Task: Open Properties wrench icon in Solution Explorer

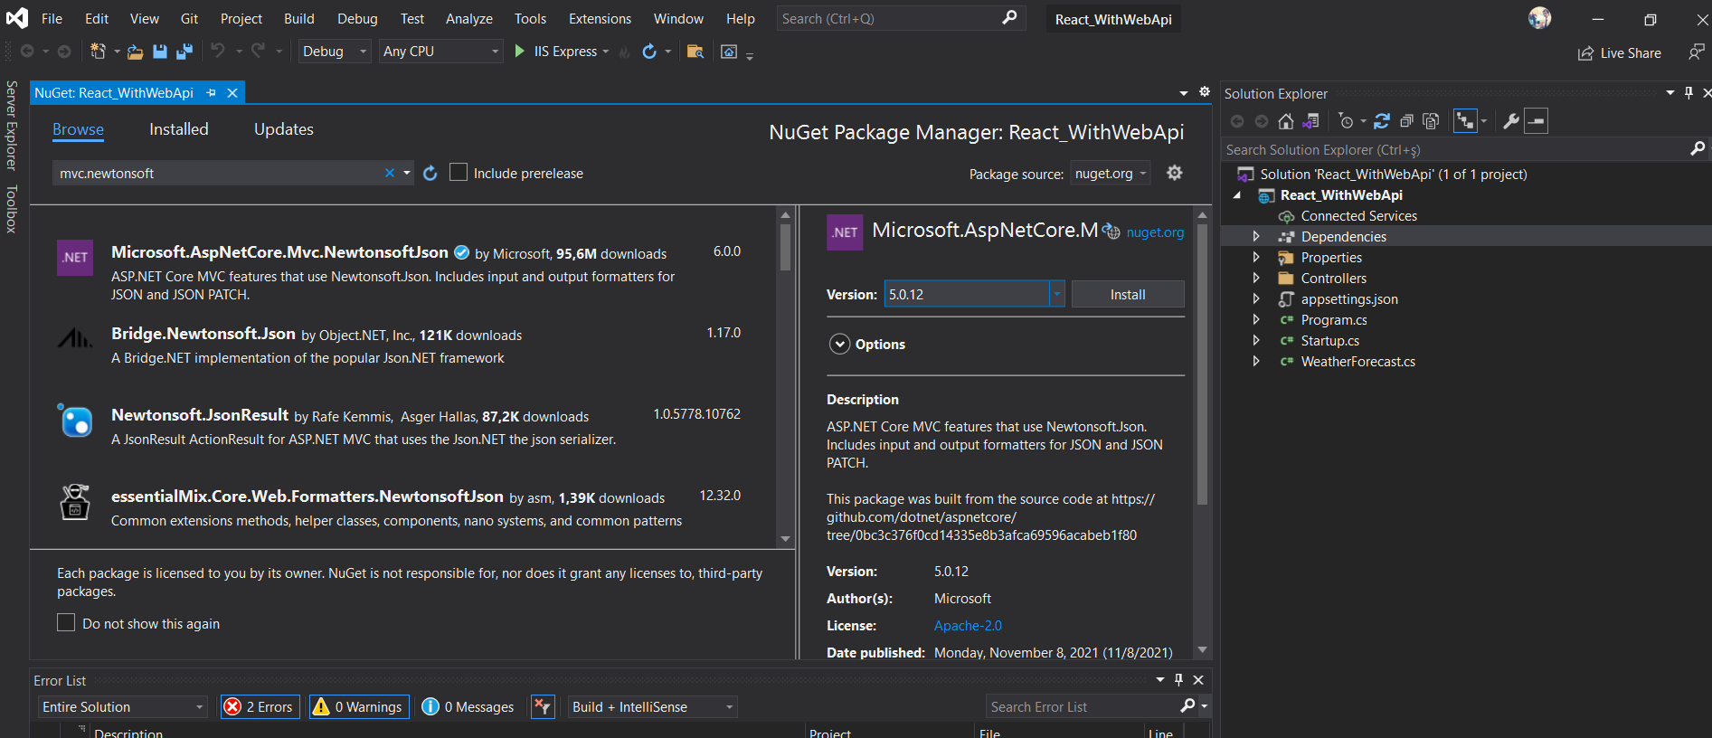Action: [1510, 121]
